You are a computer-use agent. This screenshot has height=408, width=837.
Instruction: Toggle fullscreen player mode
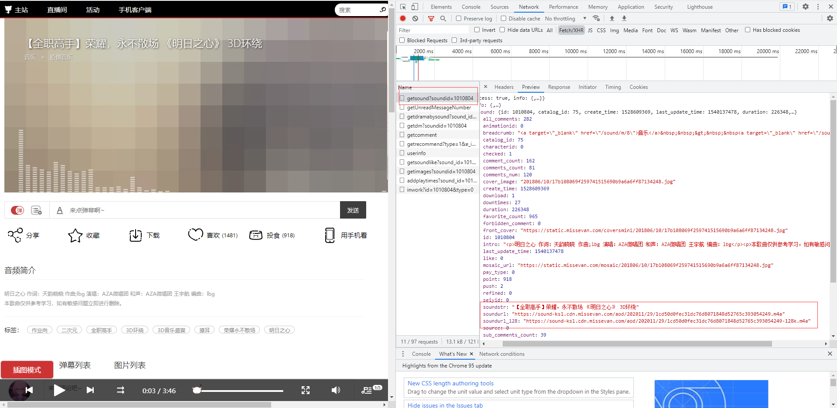tap(306, 390)
